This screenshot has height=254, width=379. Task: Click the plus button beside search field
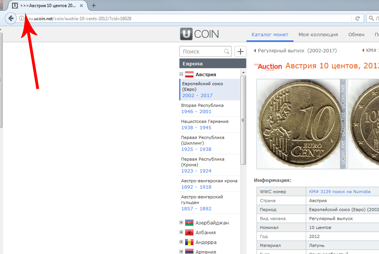(x=240, y=52)
